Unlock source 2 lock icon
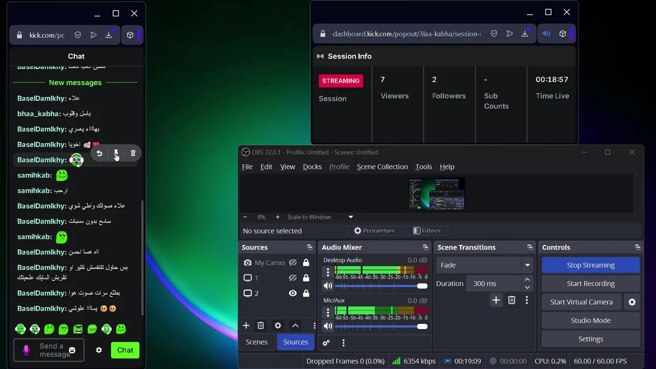 point(306,294)
